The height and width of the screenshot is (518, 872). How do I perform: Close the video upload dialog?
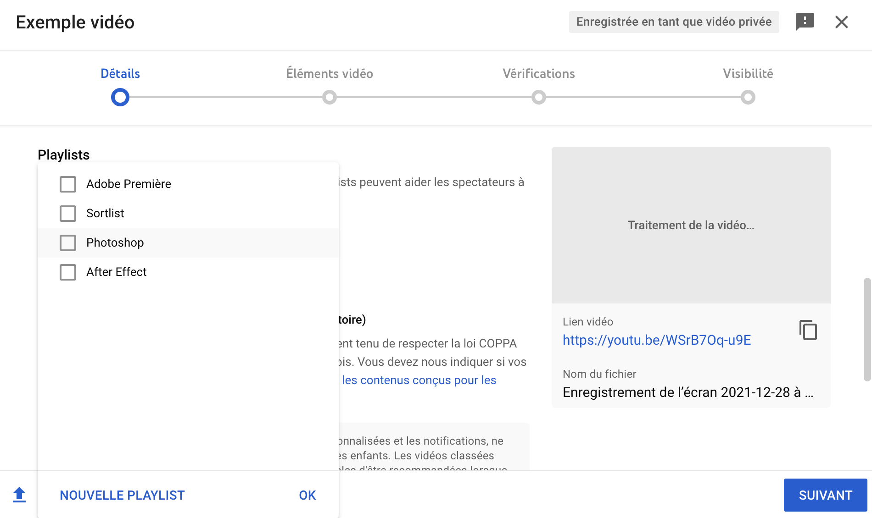click(x=842, y=22)
